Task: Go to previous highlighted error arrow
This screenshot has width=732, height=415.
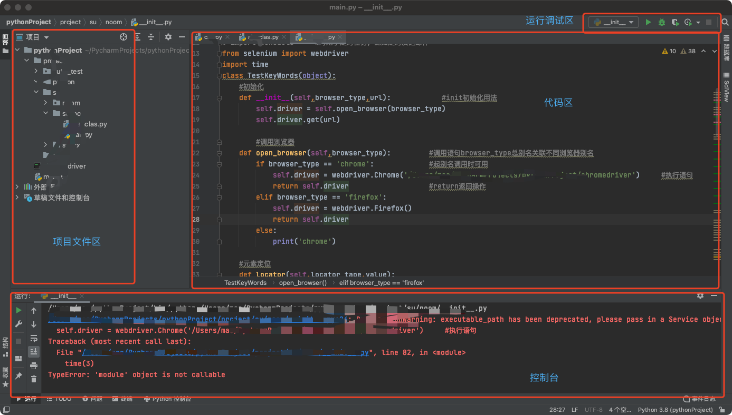Action: pos(704,51)
